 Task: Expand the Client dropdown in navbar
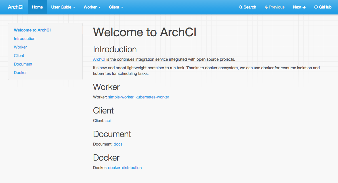[116, 7]
